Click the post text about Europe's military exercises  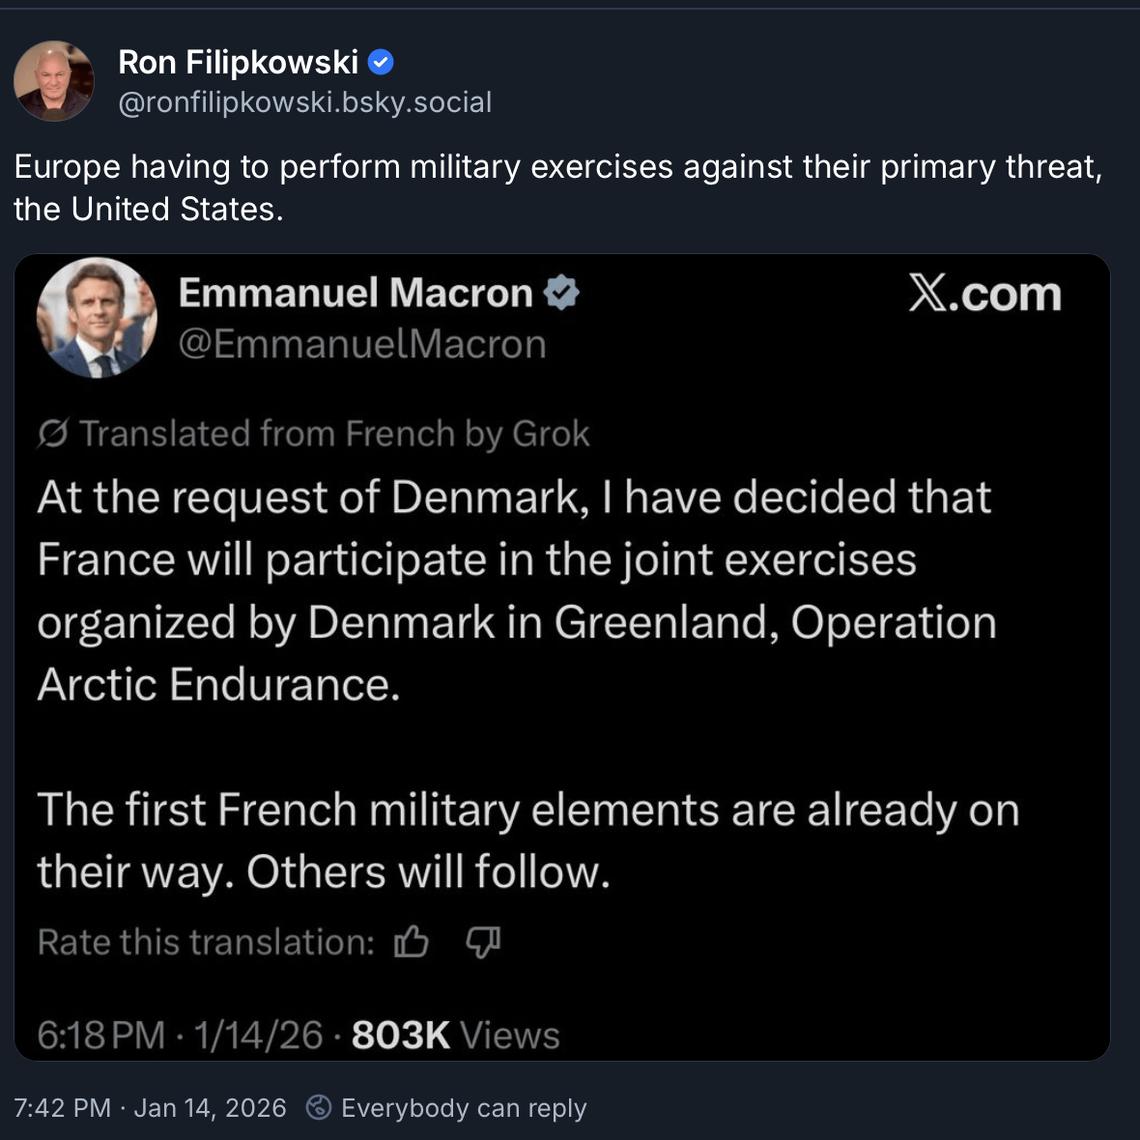point(557,187)
